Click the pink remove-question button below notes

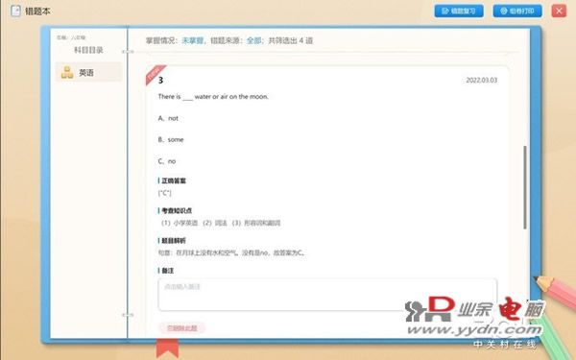click(181, 328)
